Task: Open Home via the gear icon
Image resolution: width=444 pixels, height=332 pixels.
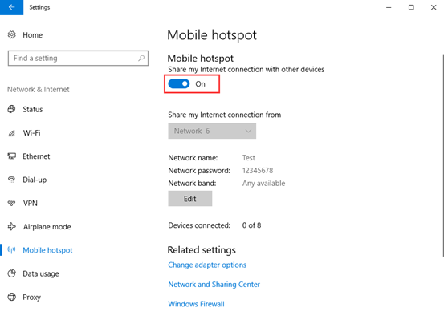Action: pyautogui.click(x=11, y=34)
